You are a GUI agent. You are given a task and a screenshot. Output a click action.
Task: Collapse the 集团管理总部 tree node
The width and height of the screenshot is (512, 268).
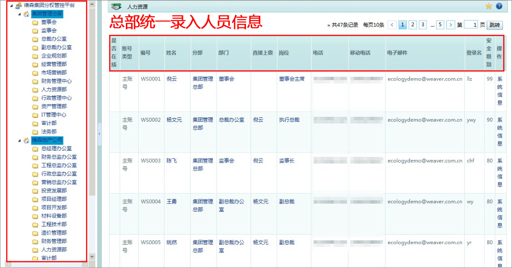pyautogui.click(x=20, y=14)
